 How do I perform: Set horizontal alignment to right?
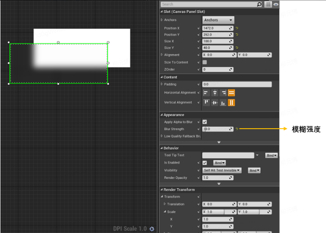click(223, 93)
